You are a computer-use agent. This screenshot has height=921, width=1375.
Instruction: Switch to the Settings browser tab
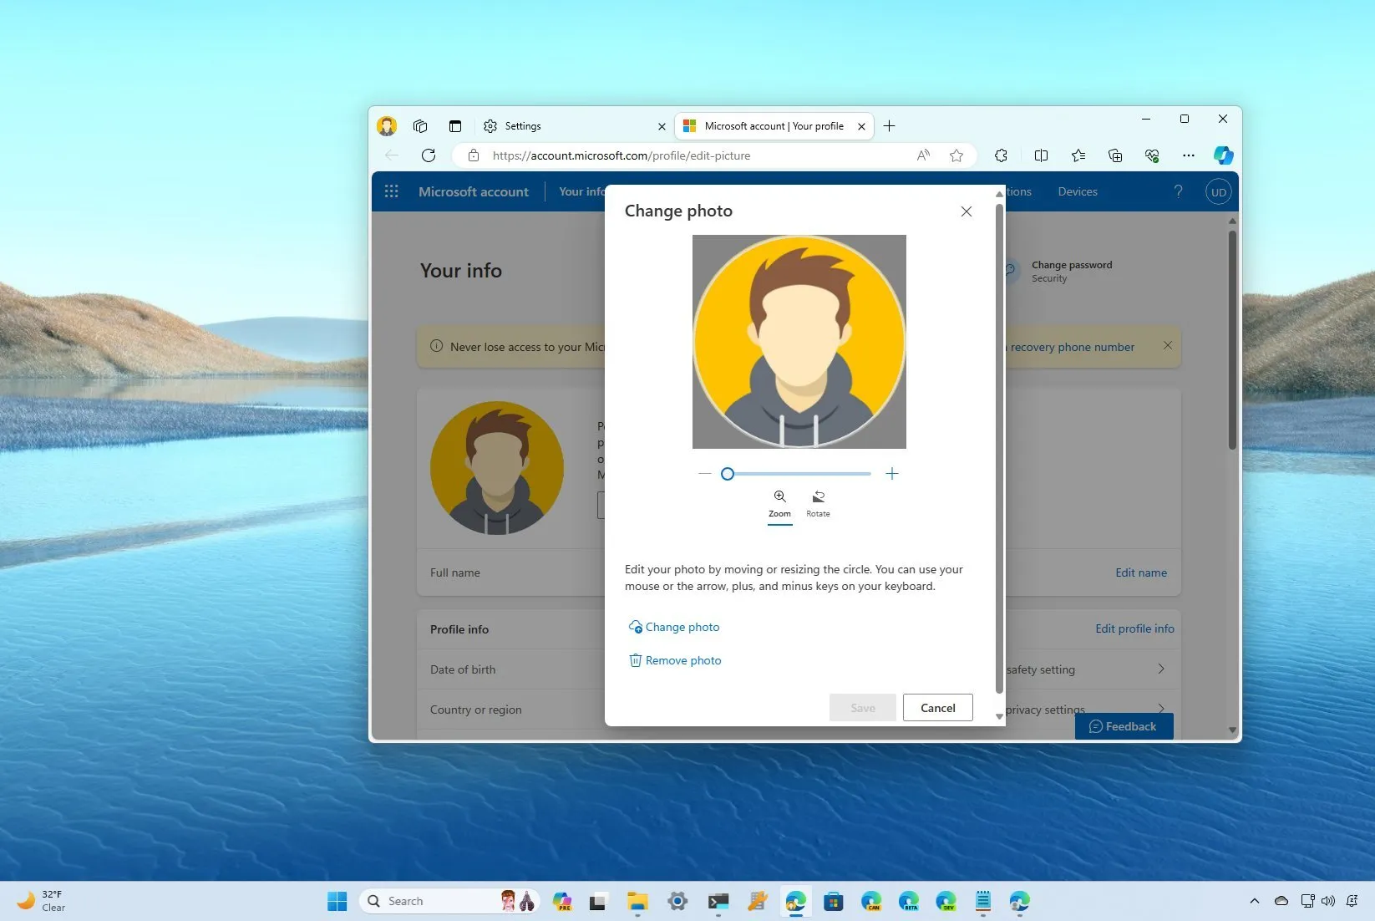pos(522,126)
